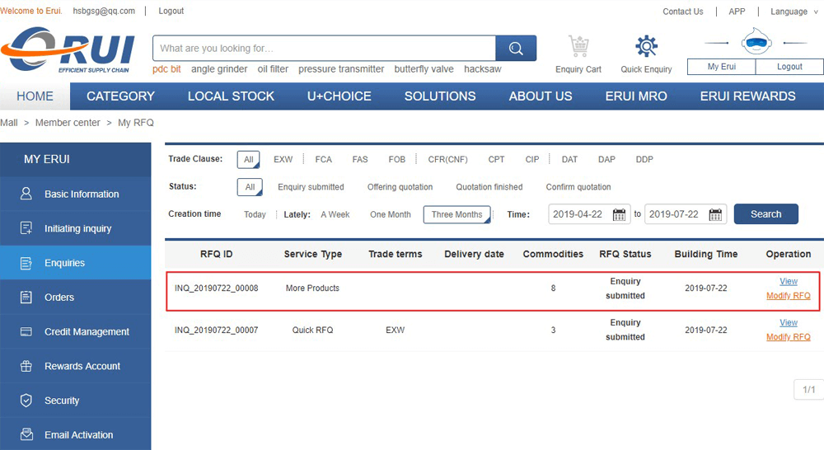Viewport: 824px width, 450px height.
Task: Click pdc bit search suggestion
Action: tap(166, 69)
